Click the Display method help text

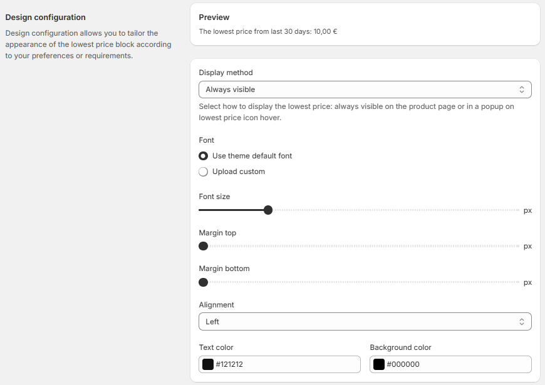pos(356,112)
